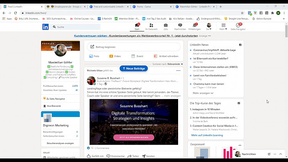
Task: Open Nachrichten bar options dots
Action: coord(275,154)
